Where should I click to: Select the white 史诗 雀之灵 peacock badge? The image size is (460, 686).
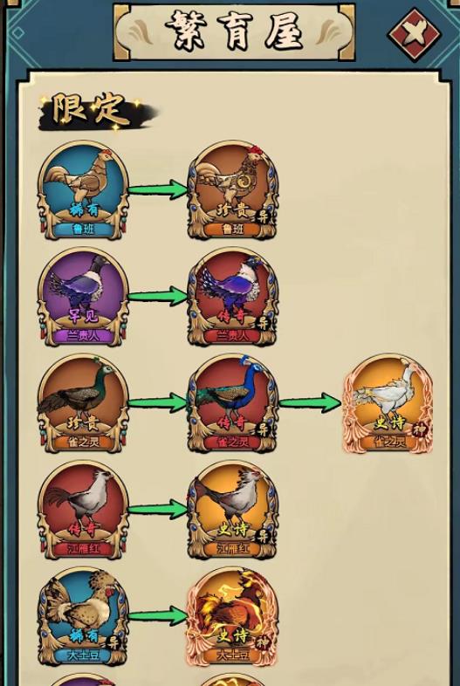[x=388, y=403]
